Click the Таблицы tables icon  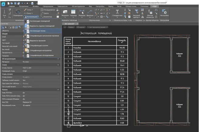tap(73, 12)
